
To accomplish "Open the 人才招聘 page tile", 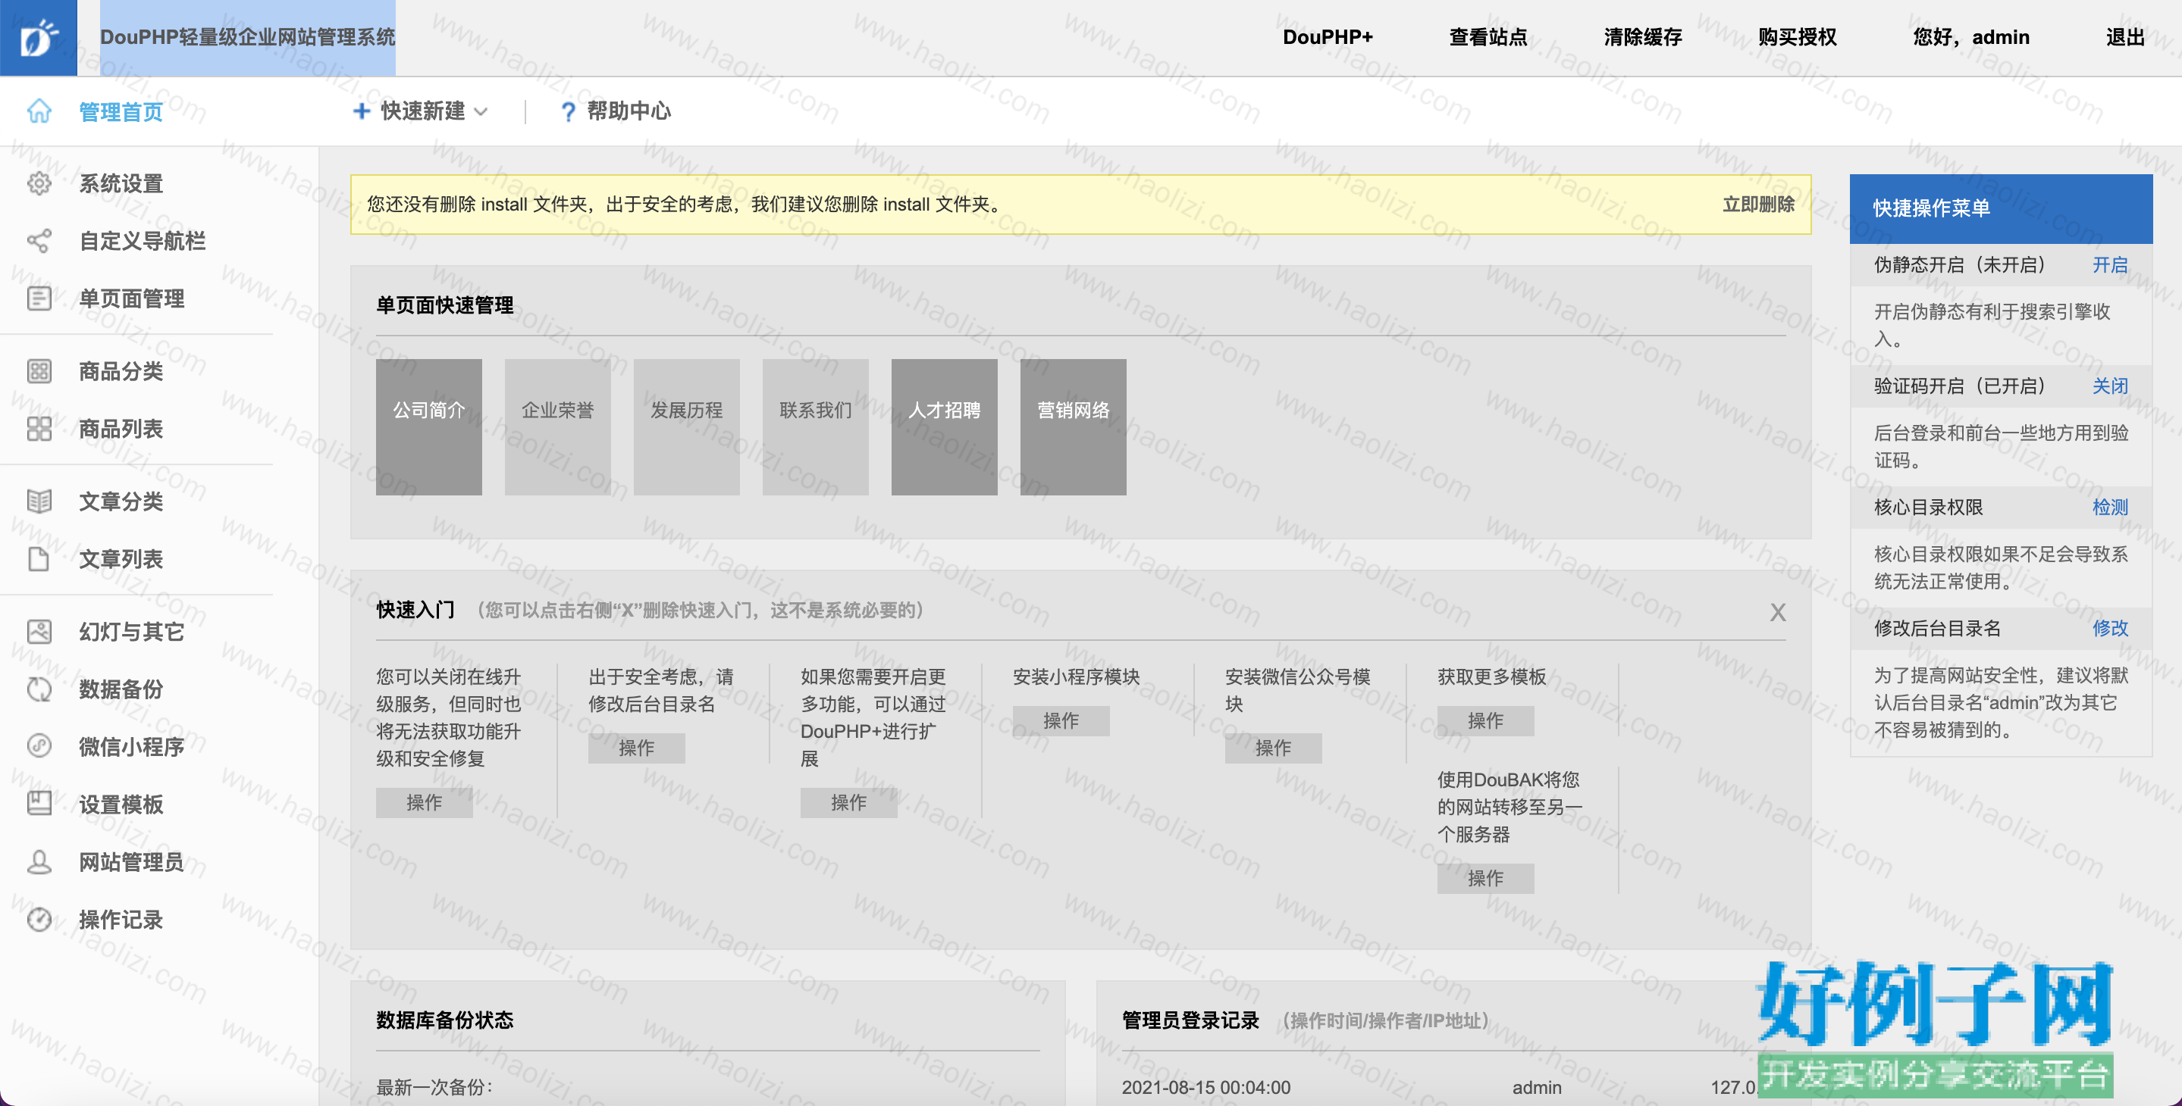I will click(x=944, y=426).
